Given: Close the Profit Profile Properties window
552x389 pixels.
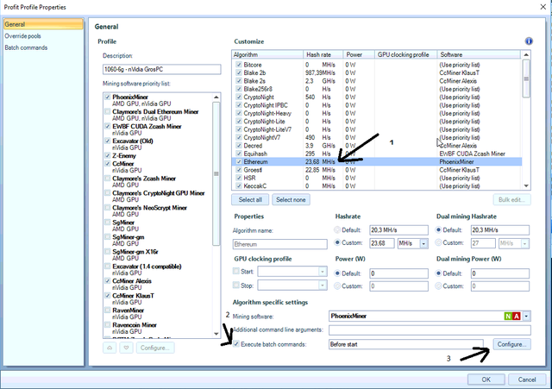Looking at the screenshot, I should pos(543,7).
